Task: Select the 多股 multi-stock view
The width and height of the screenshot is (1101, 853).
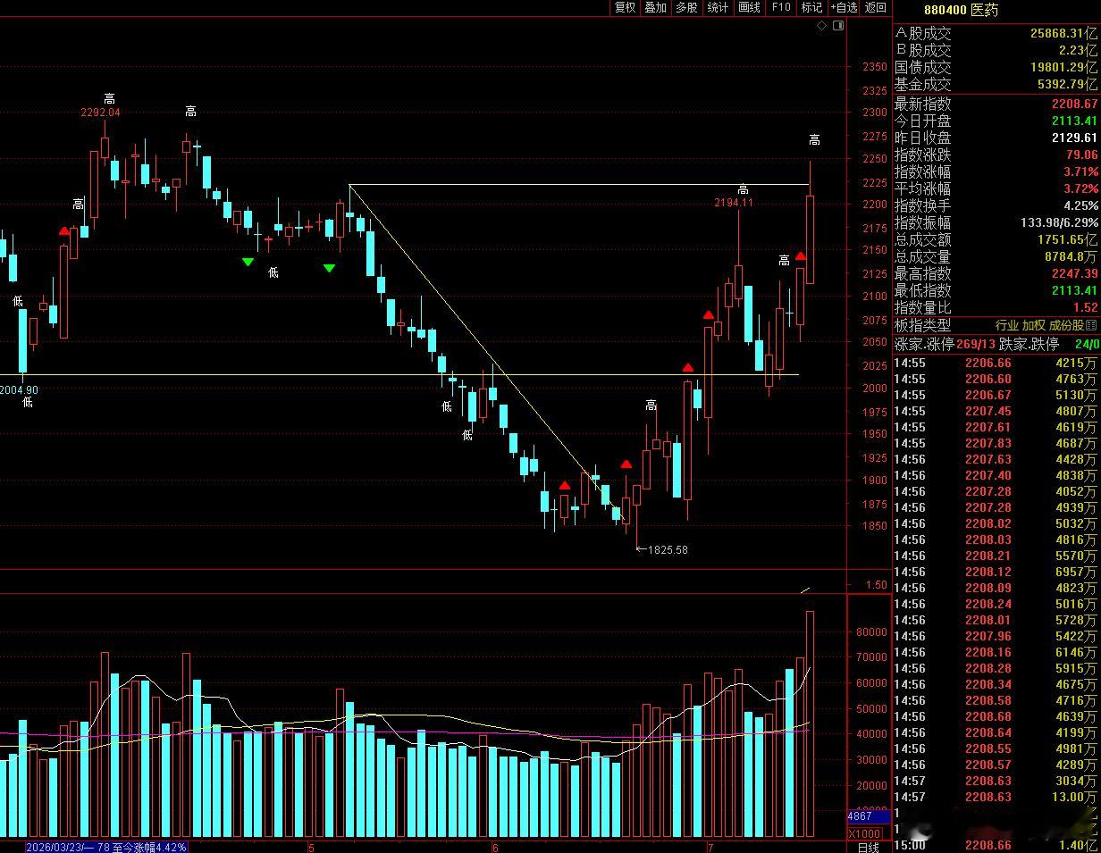Action: click(x=686, y=7)
